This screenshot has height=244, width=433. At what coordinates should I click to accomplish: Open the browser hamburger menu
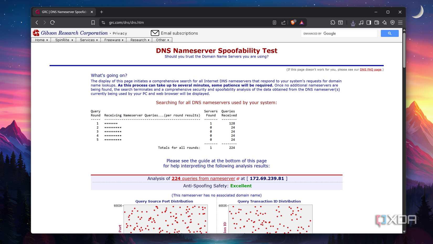pyautogui.click(x=400, y=23)
